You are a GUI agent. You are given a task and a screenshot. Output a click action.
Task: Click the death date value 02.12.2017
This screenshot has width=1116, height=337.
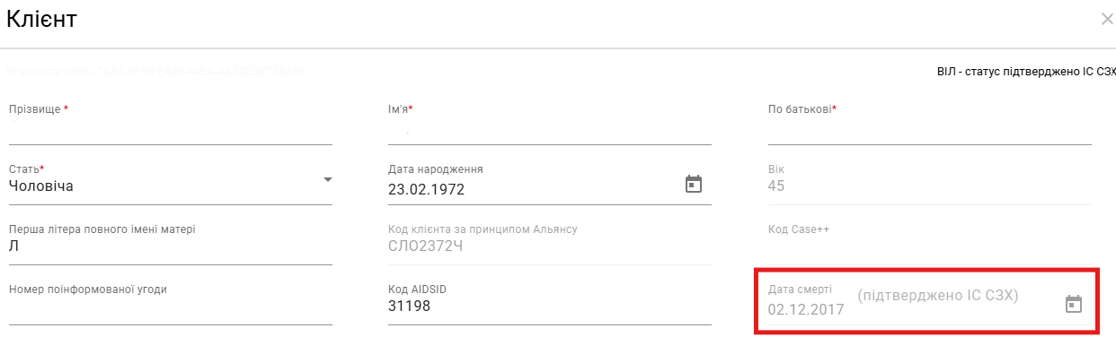[806, 310]
